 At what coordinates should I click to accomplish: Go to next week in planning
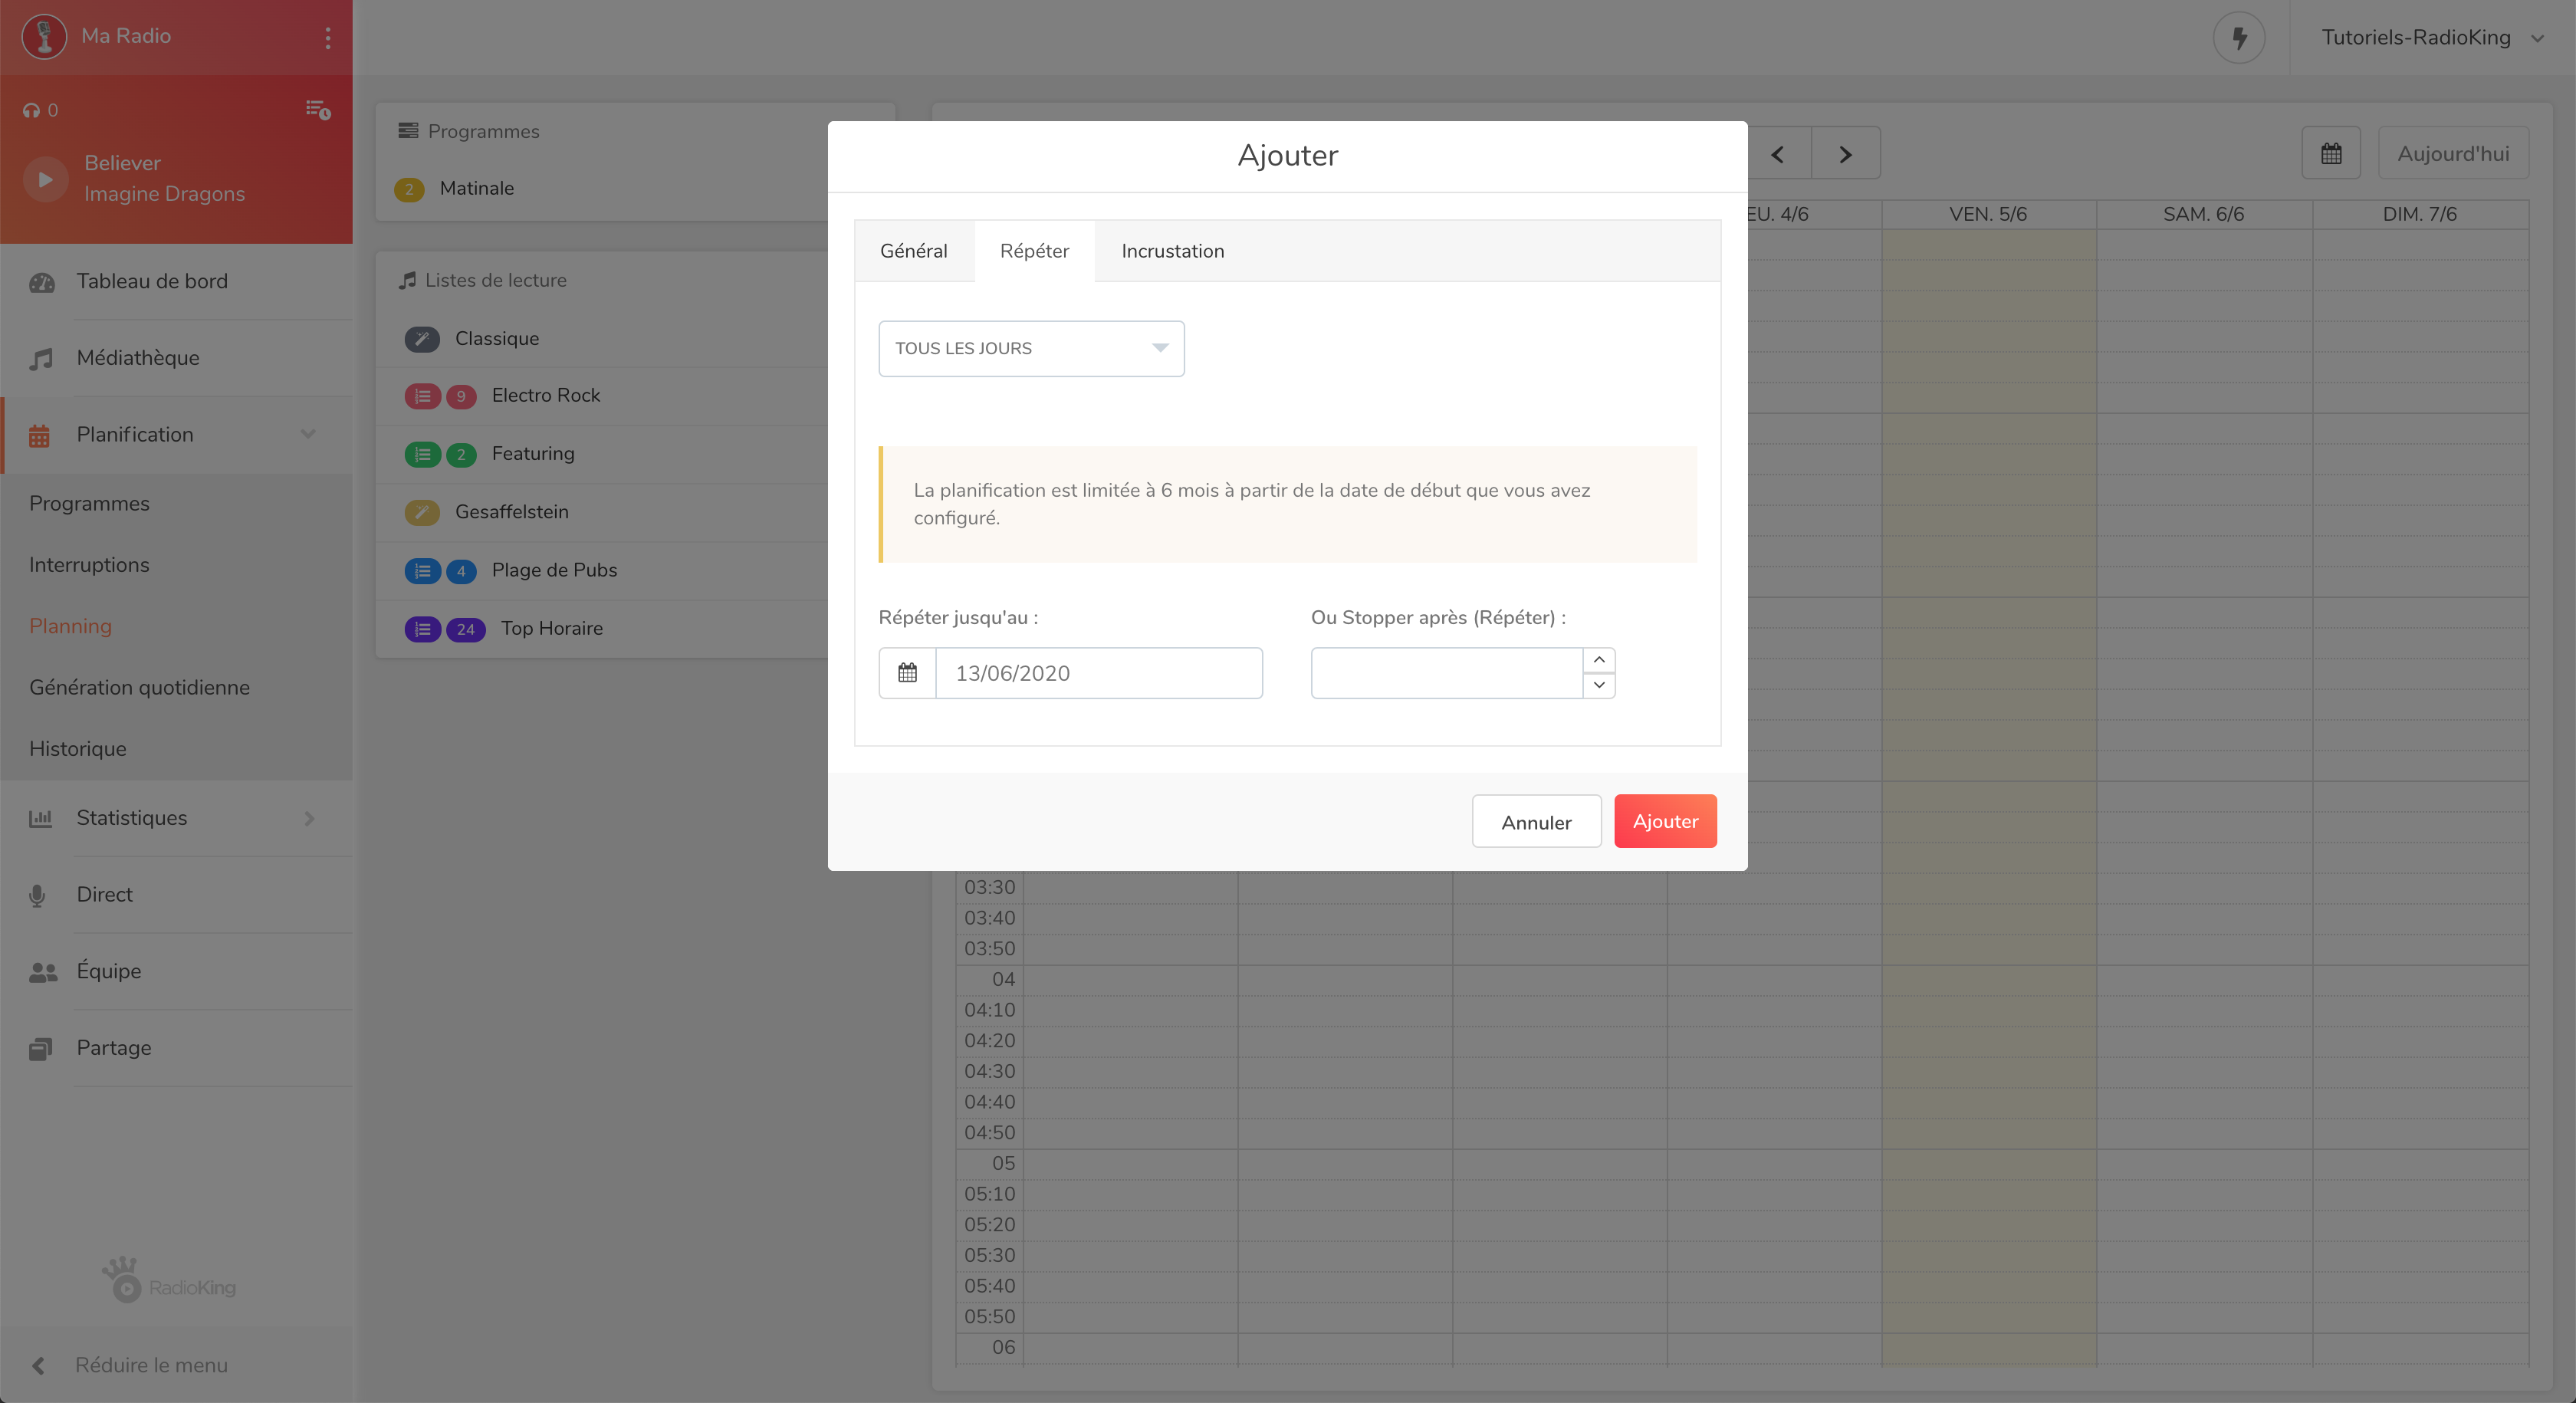pos(1845,154)
